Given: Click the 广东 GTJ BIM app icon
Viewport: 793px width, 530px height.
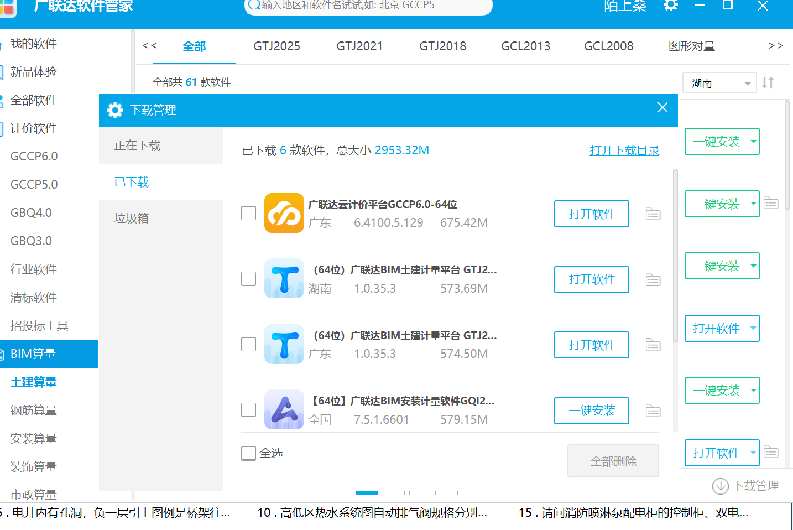Looking at the screenshot, I should coord(284,344).
